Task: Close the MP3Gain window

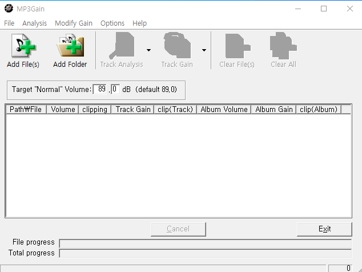Action: [x=350, y=9]
